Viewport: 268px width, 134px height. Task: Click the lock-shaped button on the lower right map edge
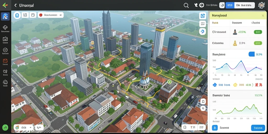(203, 102)
